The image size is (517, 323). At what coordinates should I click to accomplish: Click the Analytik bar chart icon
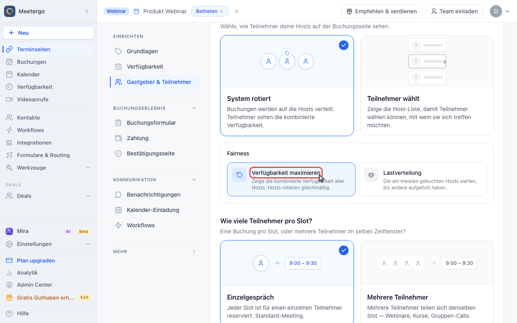click(9, 273)
